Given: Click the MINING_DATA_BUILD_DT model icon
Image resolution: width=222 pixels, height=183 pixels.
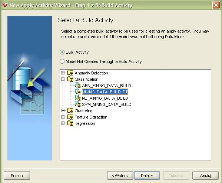Looking at the screenshot, I should click(x=78, y=91).
